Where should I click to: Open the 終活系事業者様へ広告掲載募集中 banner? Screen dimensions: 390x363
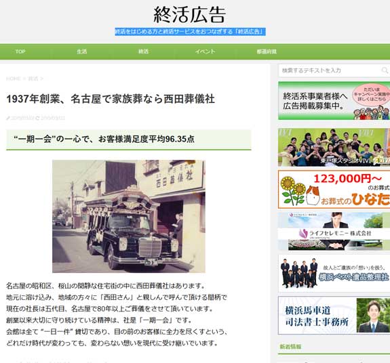point(334,100)
